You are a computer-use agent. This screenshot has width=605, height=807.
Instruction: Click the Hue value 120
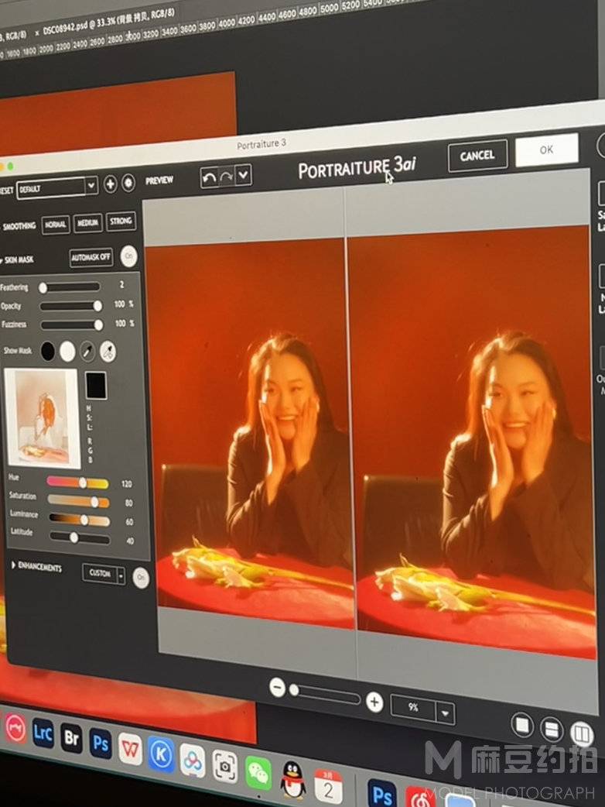126,484
